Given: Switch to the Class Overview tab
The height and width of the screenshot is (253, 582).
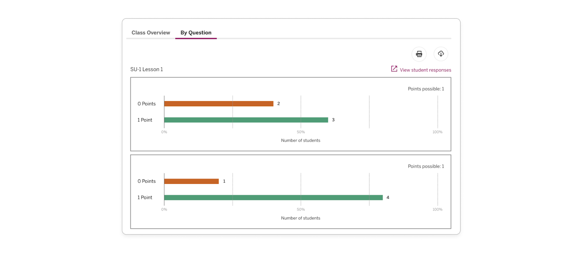Looking at the screenshot, I should (x=151, y=32).
